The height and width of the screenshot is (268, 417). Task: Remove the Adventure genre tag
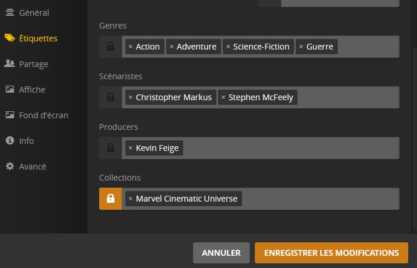171,47
